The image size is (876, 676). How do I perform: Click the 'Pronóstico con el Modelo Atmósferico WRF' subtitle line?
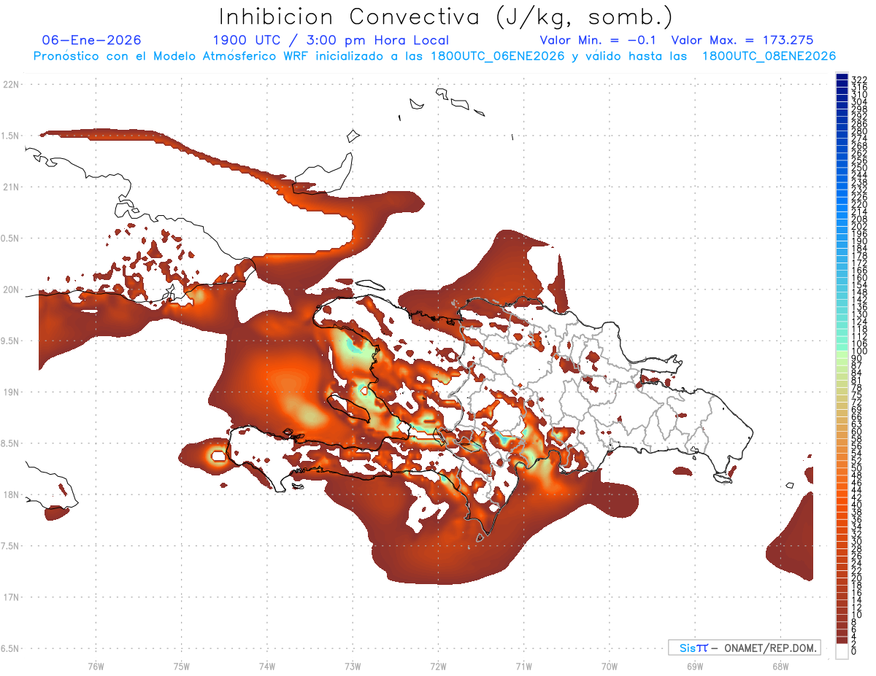[434, 56]
